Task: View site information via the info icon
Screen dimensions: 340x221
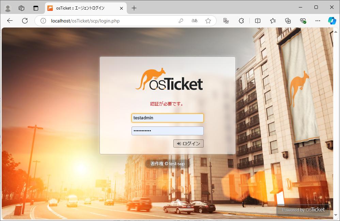Action: 43,21
